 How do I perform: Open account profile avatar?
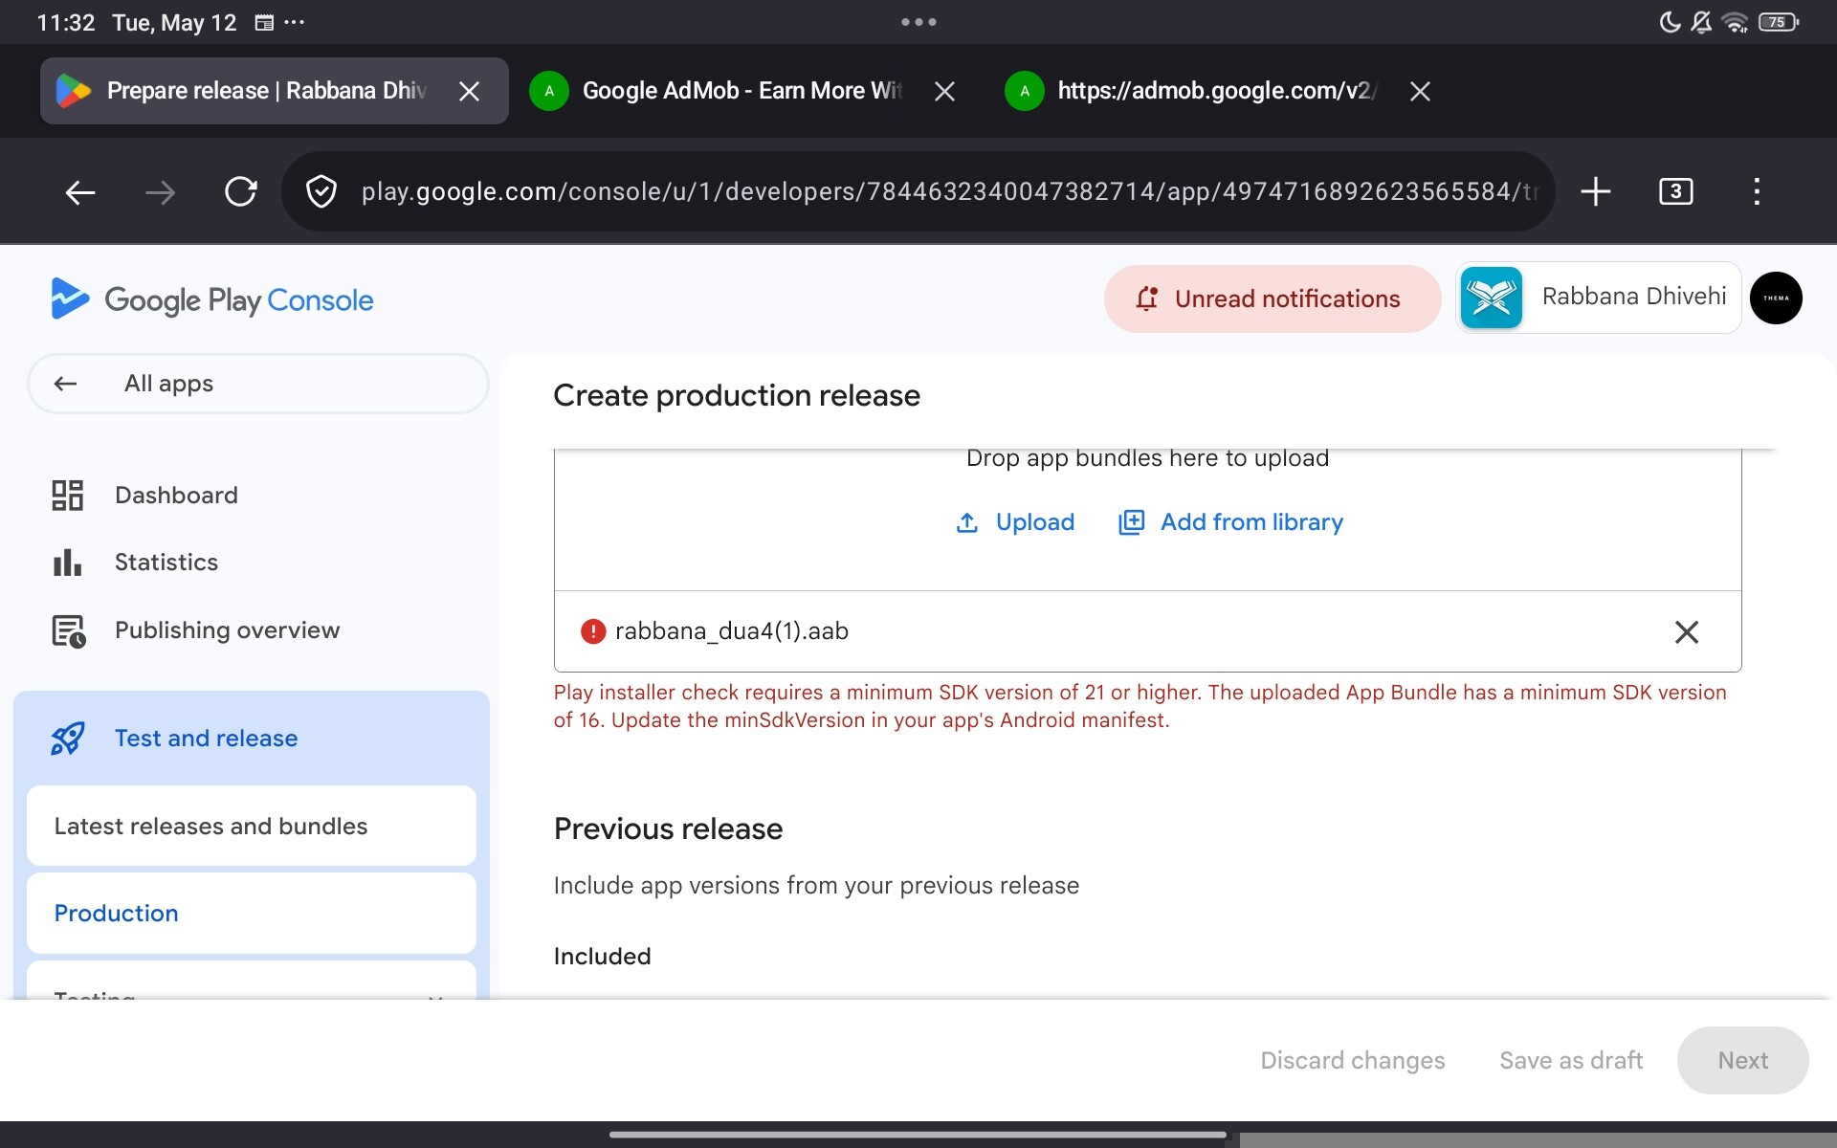(x=1776, y=298)
